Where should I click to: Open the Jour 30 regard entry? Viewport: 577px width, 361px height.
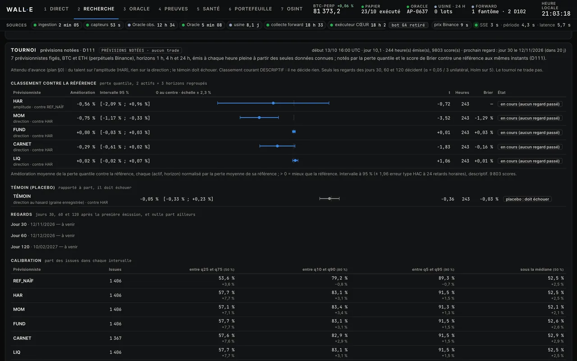coord(43,224)
